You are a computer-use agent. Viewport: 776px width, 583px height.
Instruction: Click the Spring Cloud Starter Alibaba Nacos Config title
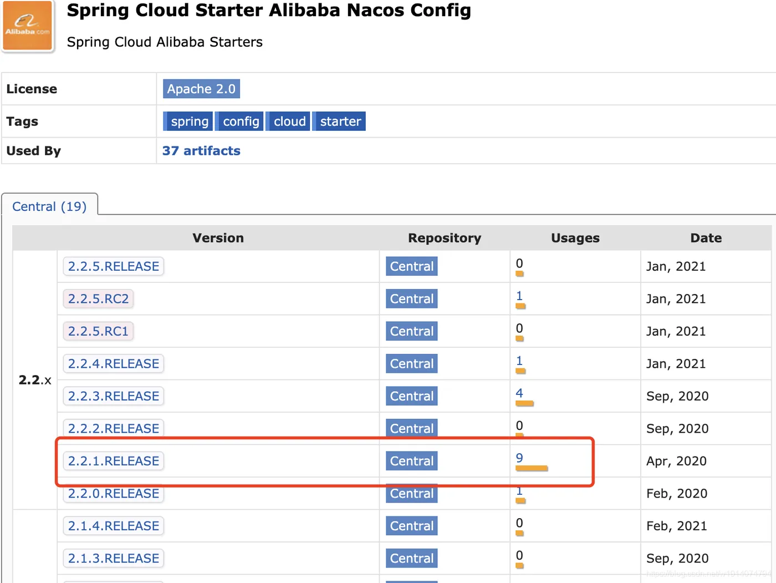pyautogui.click(x=269, y=10)
